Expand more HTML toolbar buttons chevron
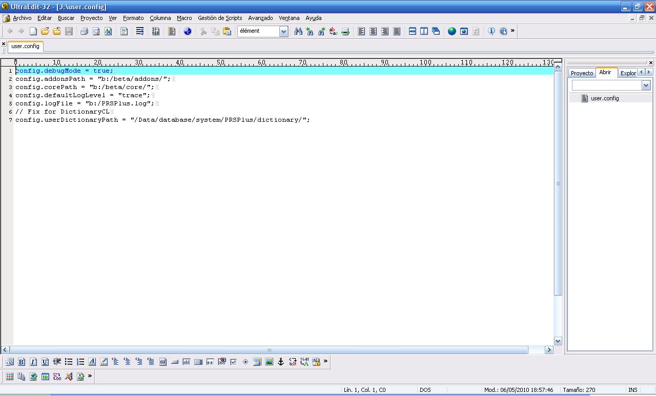 [325, 361]
